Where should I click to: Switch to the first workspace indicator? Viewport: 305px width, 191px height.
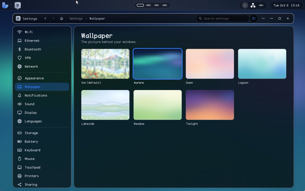click(x=140, y=5)
